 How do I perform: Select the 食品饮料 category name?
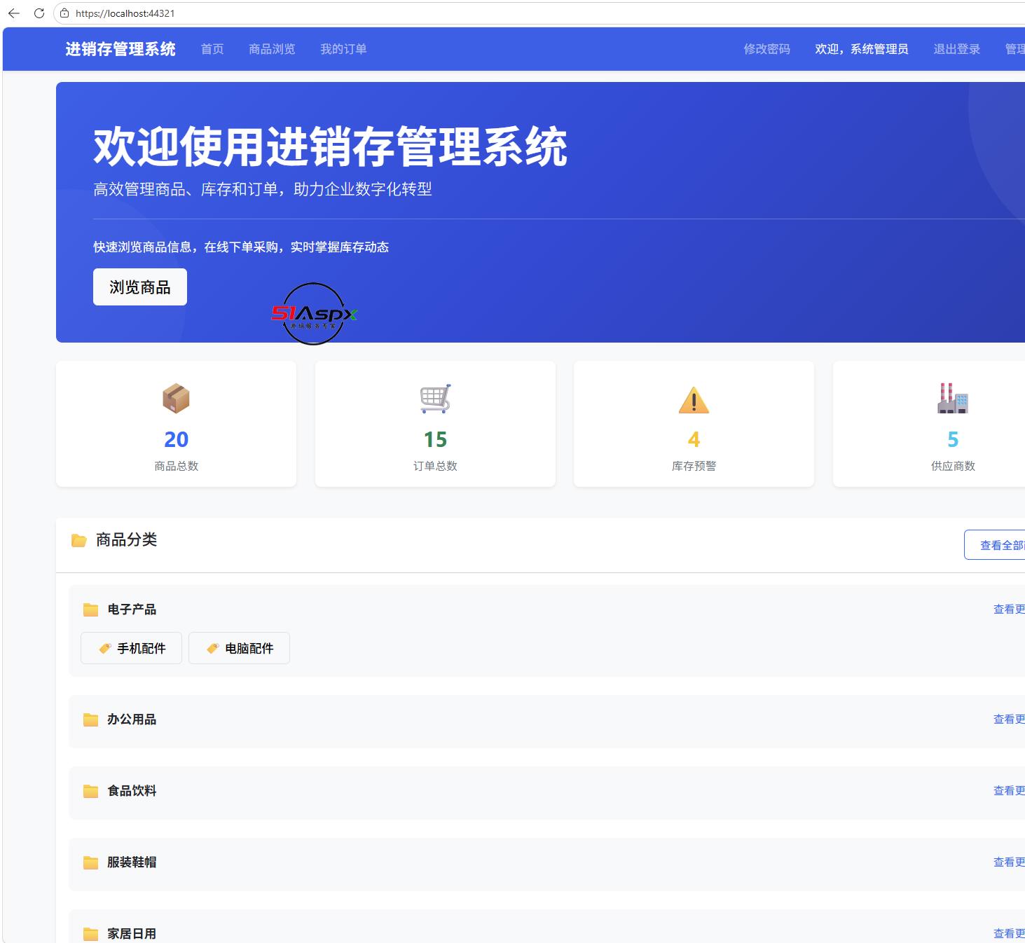click(x=132, y=791)
